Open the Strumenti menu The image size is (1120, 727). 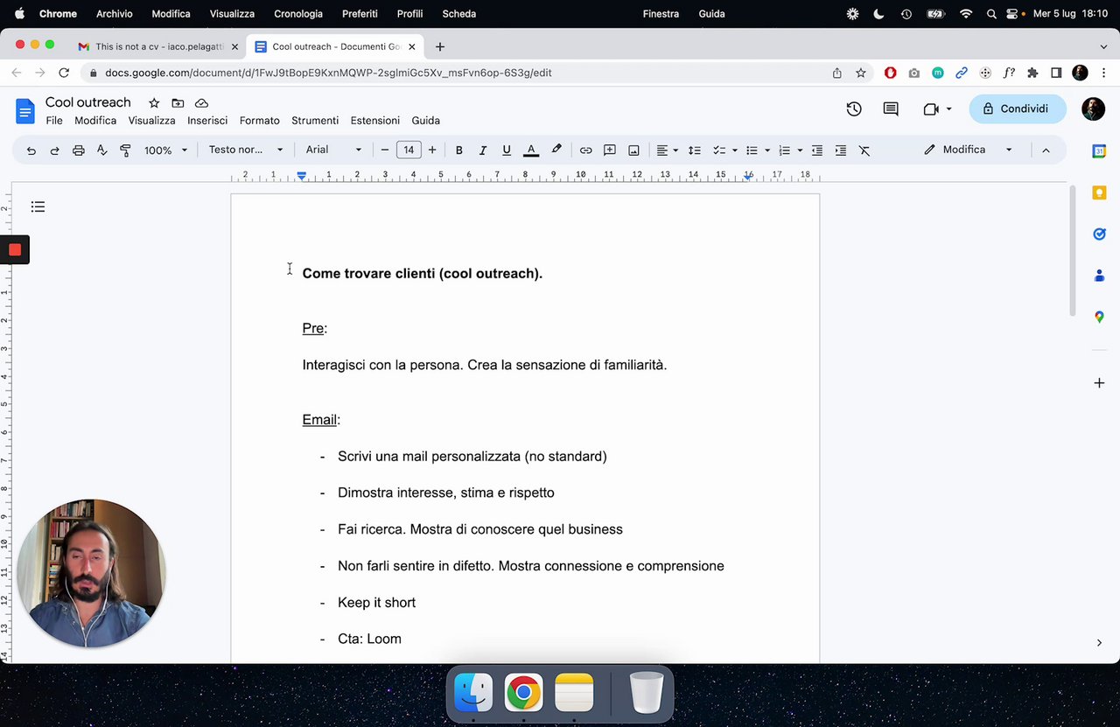click(x=315, y=121)
